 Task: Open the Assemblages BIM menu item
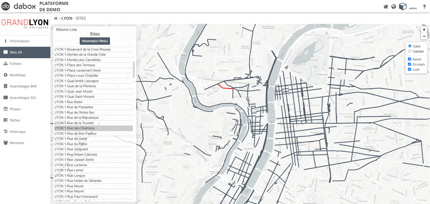25,86
